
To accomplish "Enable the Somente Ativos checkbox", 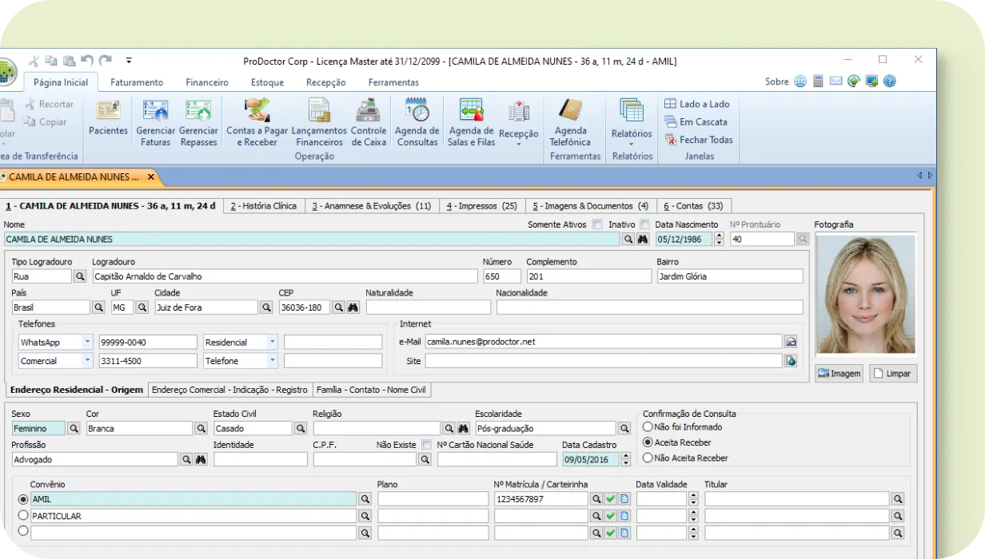I will 597,225.
